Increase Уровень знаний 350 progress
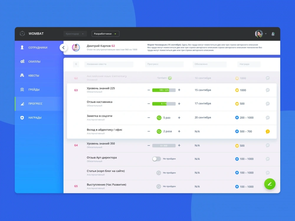The image size is (295, 221). [179, 146]
